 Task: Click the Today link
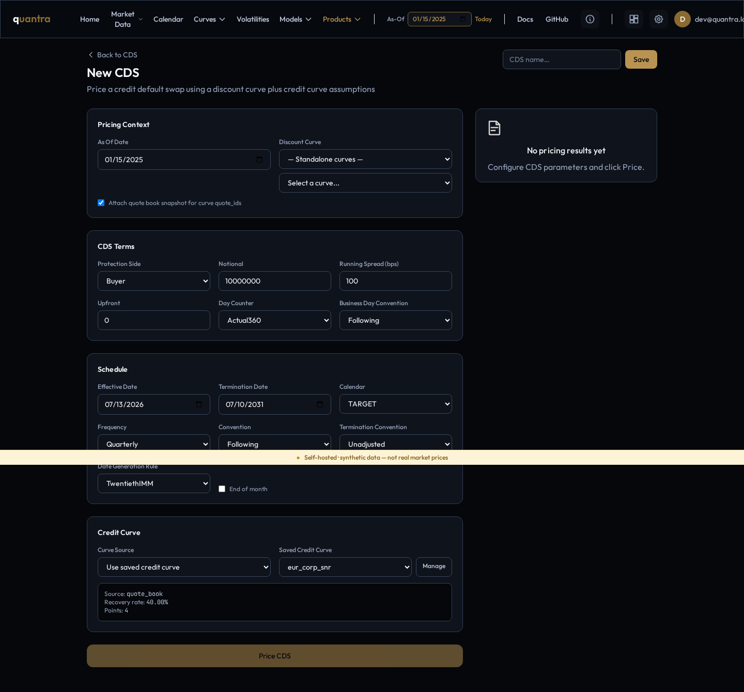click(483, 19)
